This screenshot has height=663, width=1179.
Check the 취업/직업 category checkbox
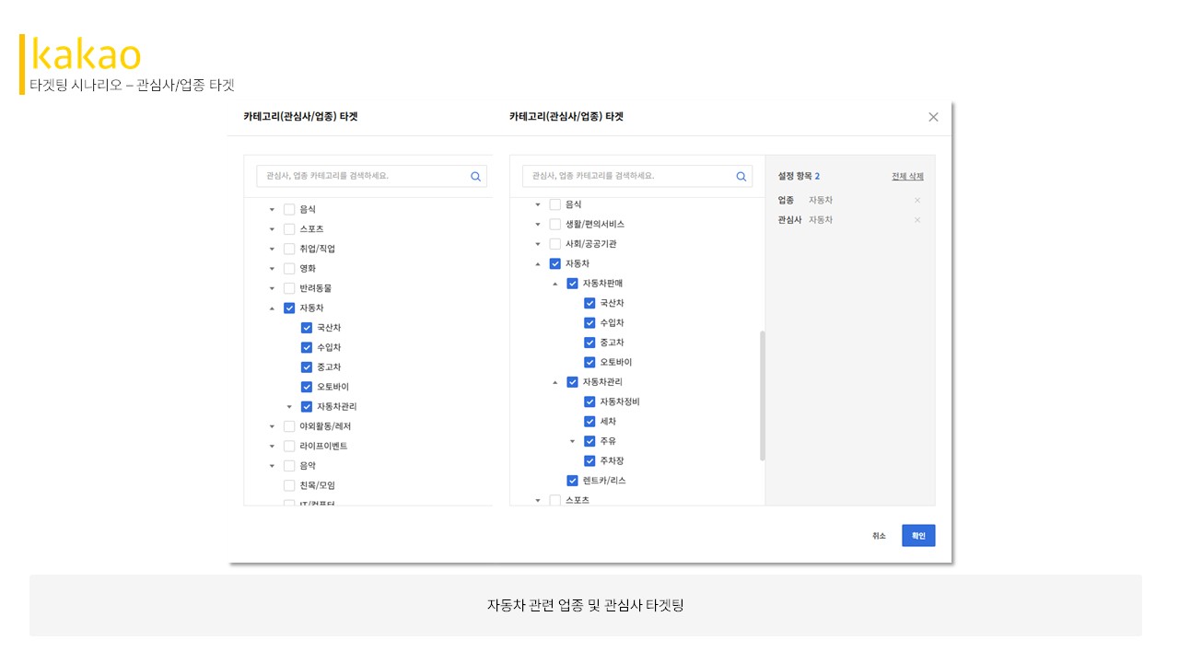[289, 249]
